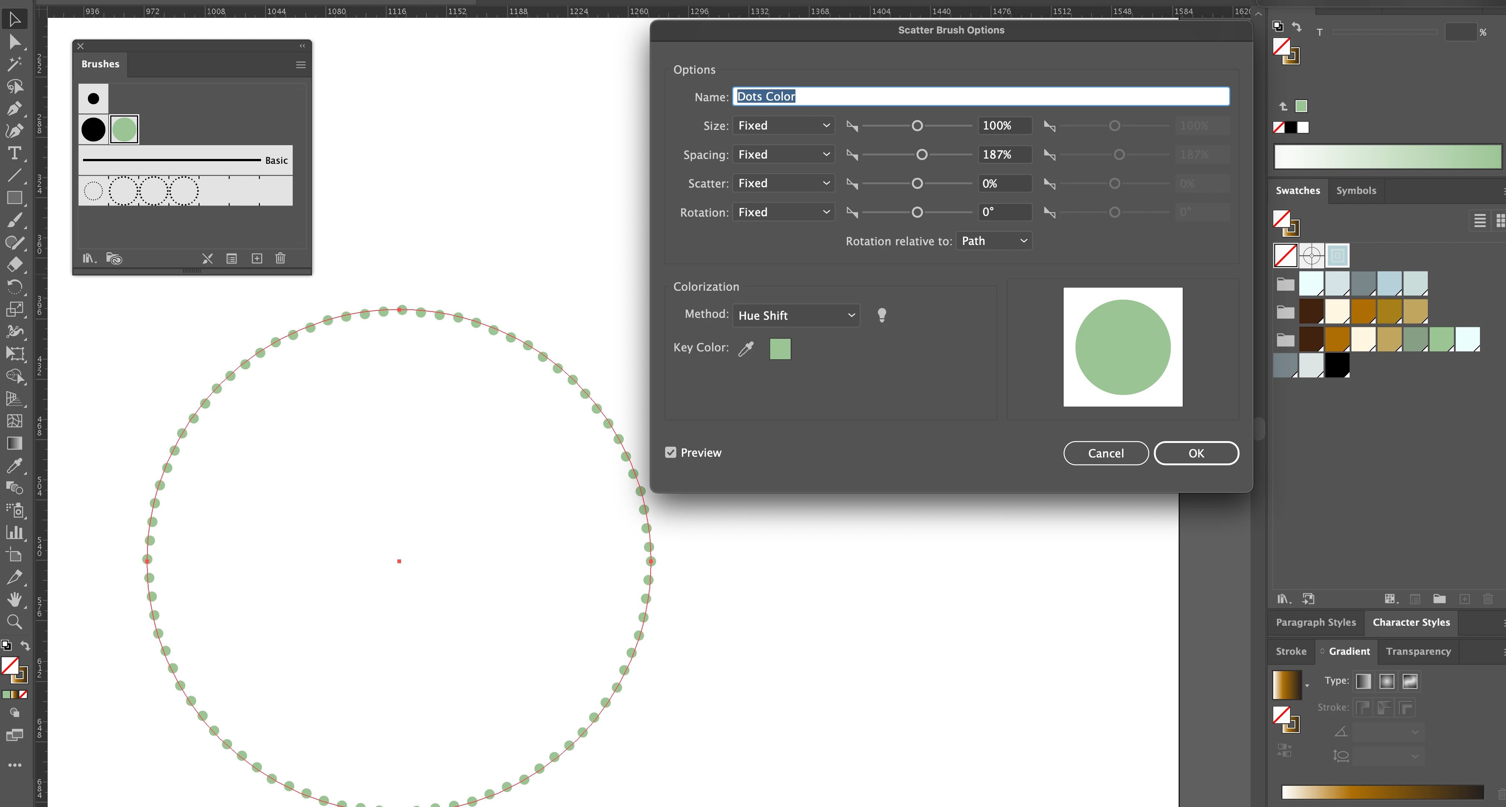Choose the Radial gradient type button
Screen dimensions: 1506x807
(x=1386, y=681)
